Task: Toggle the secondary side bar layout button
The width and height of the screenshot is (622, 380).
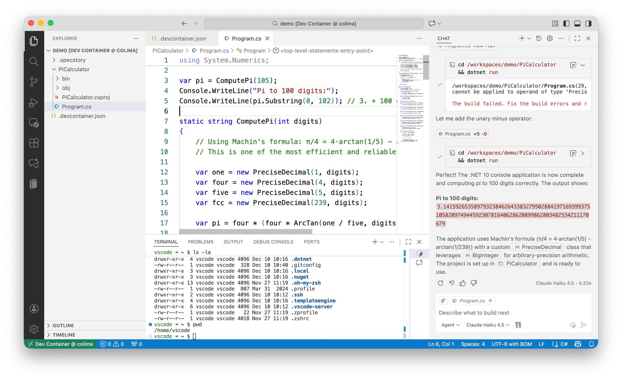Action: tap(588, 23)
